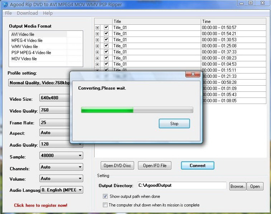
Task: Open the Aspect Auto dropdown
Action: pyautogui.click(x=54, y=133)
